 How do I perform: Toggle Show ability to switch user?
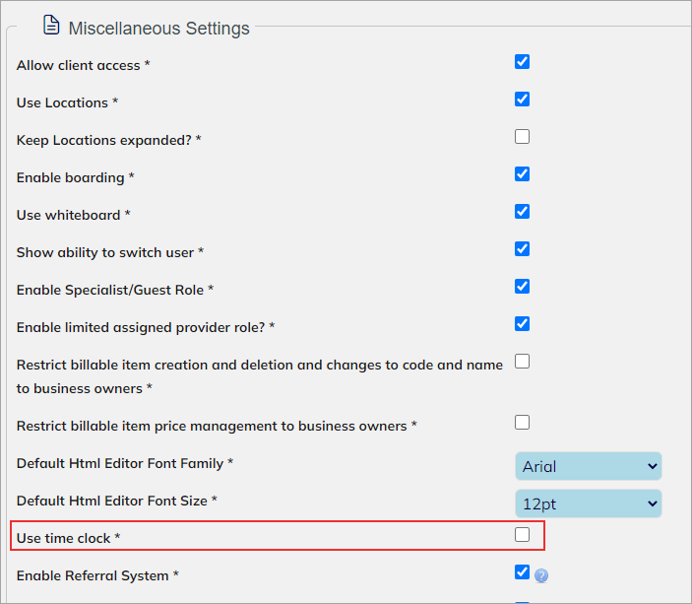pos(522,248)
